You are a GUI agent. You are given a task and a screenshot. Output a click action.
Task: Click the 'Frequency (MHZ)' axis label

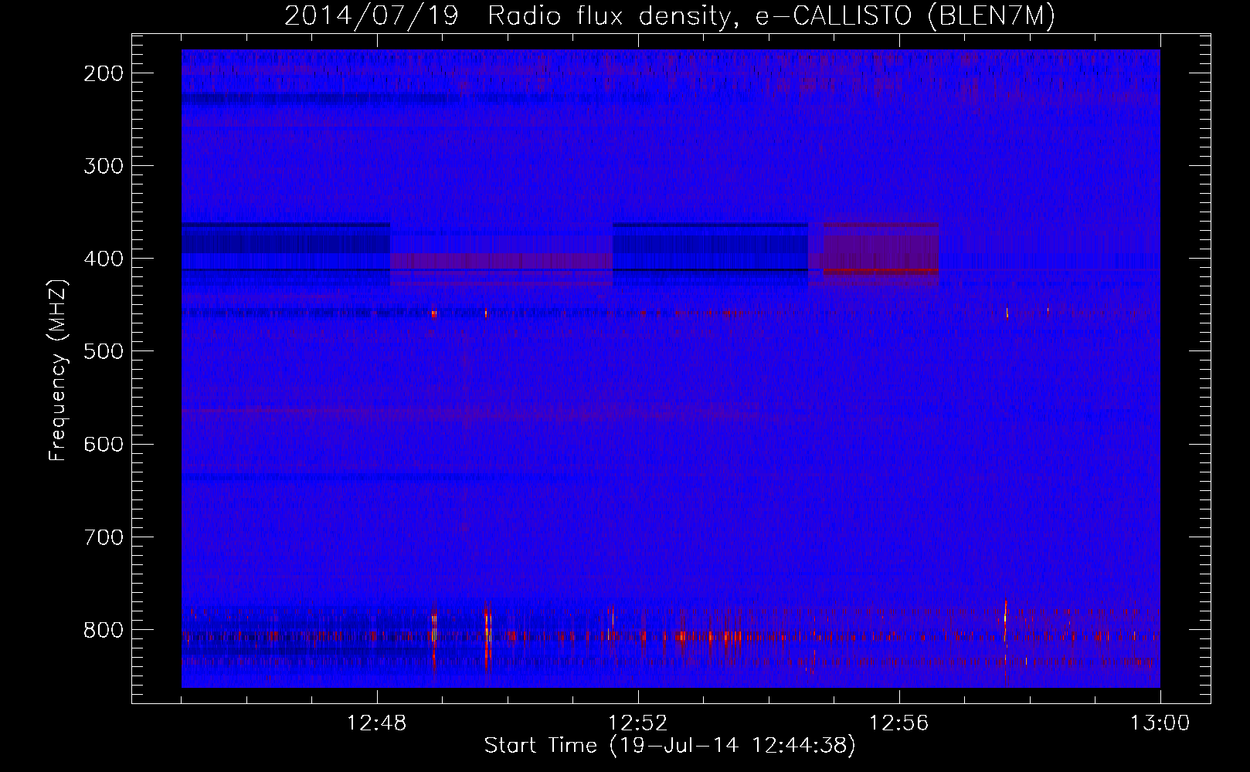[58, 370]
